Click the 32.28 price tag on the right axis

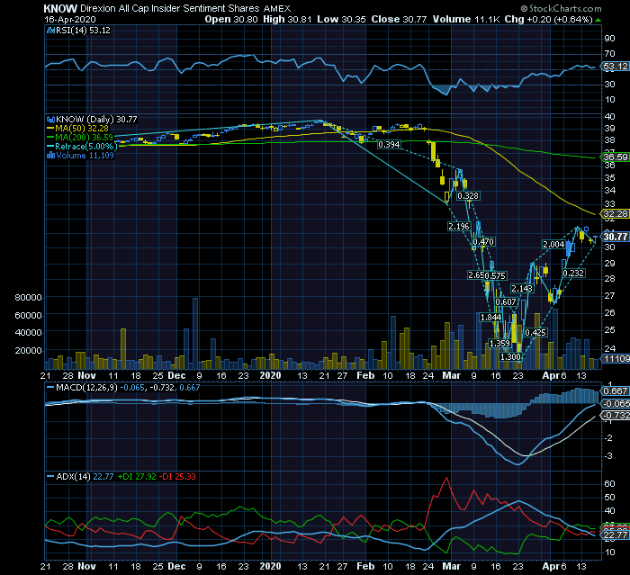tap(615, 214)
